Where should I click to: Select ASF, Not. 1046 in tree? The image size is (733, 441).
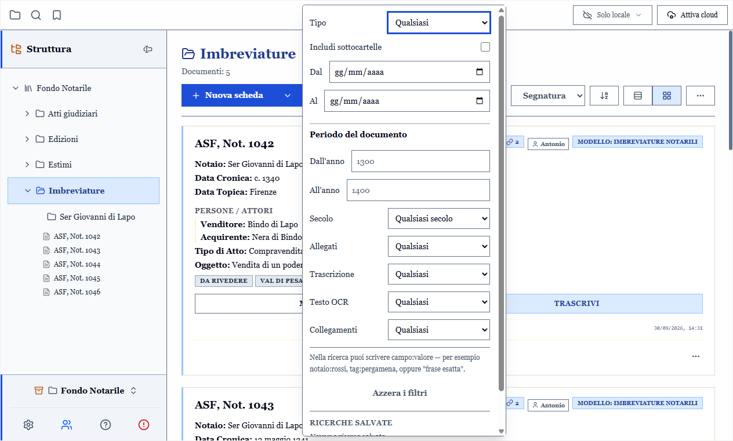72,292
